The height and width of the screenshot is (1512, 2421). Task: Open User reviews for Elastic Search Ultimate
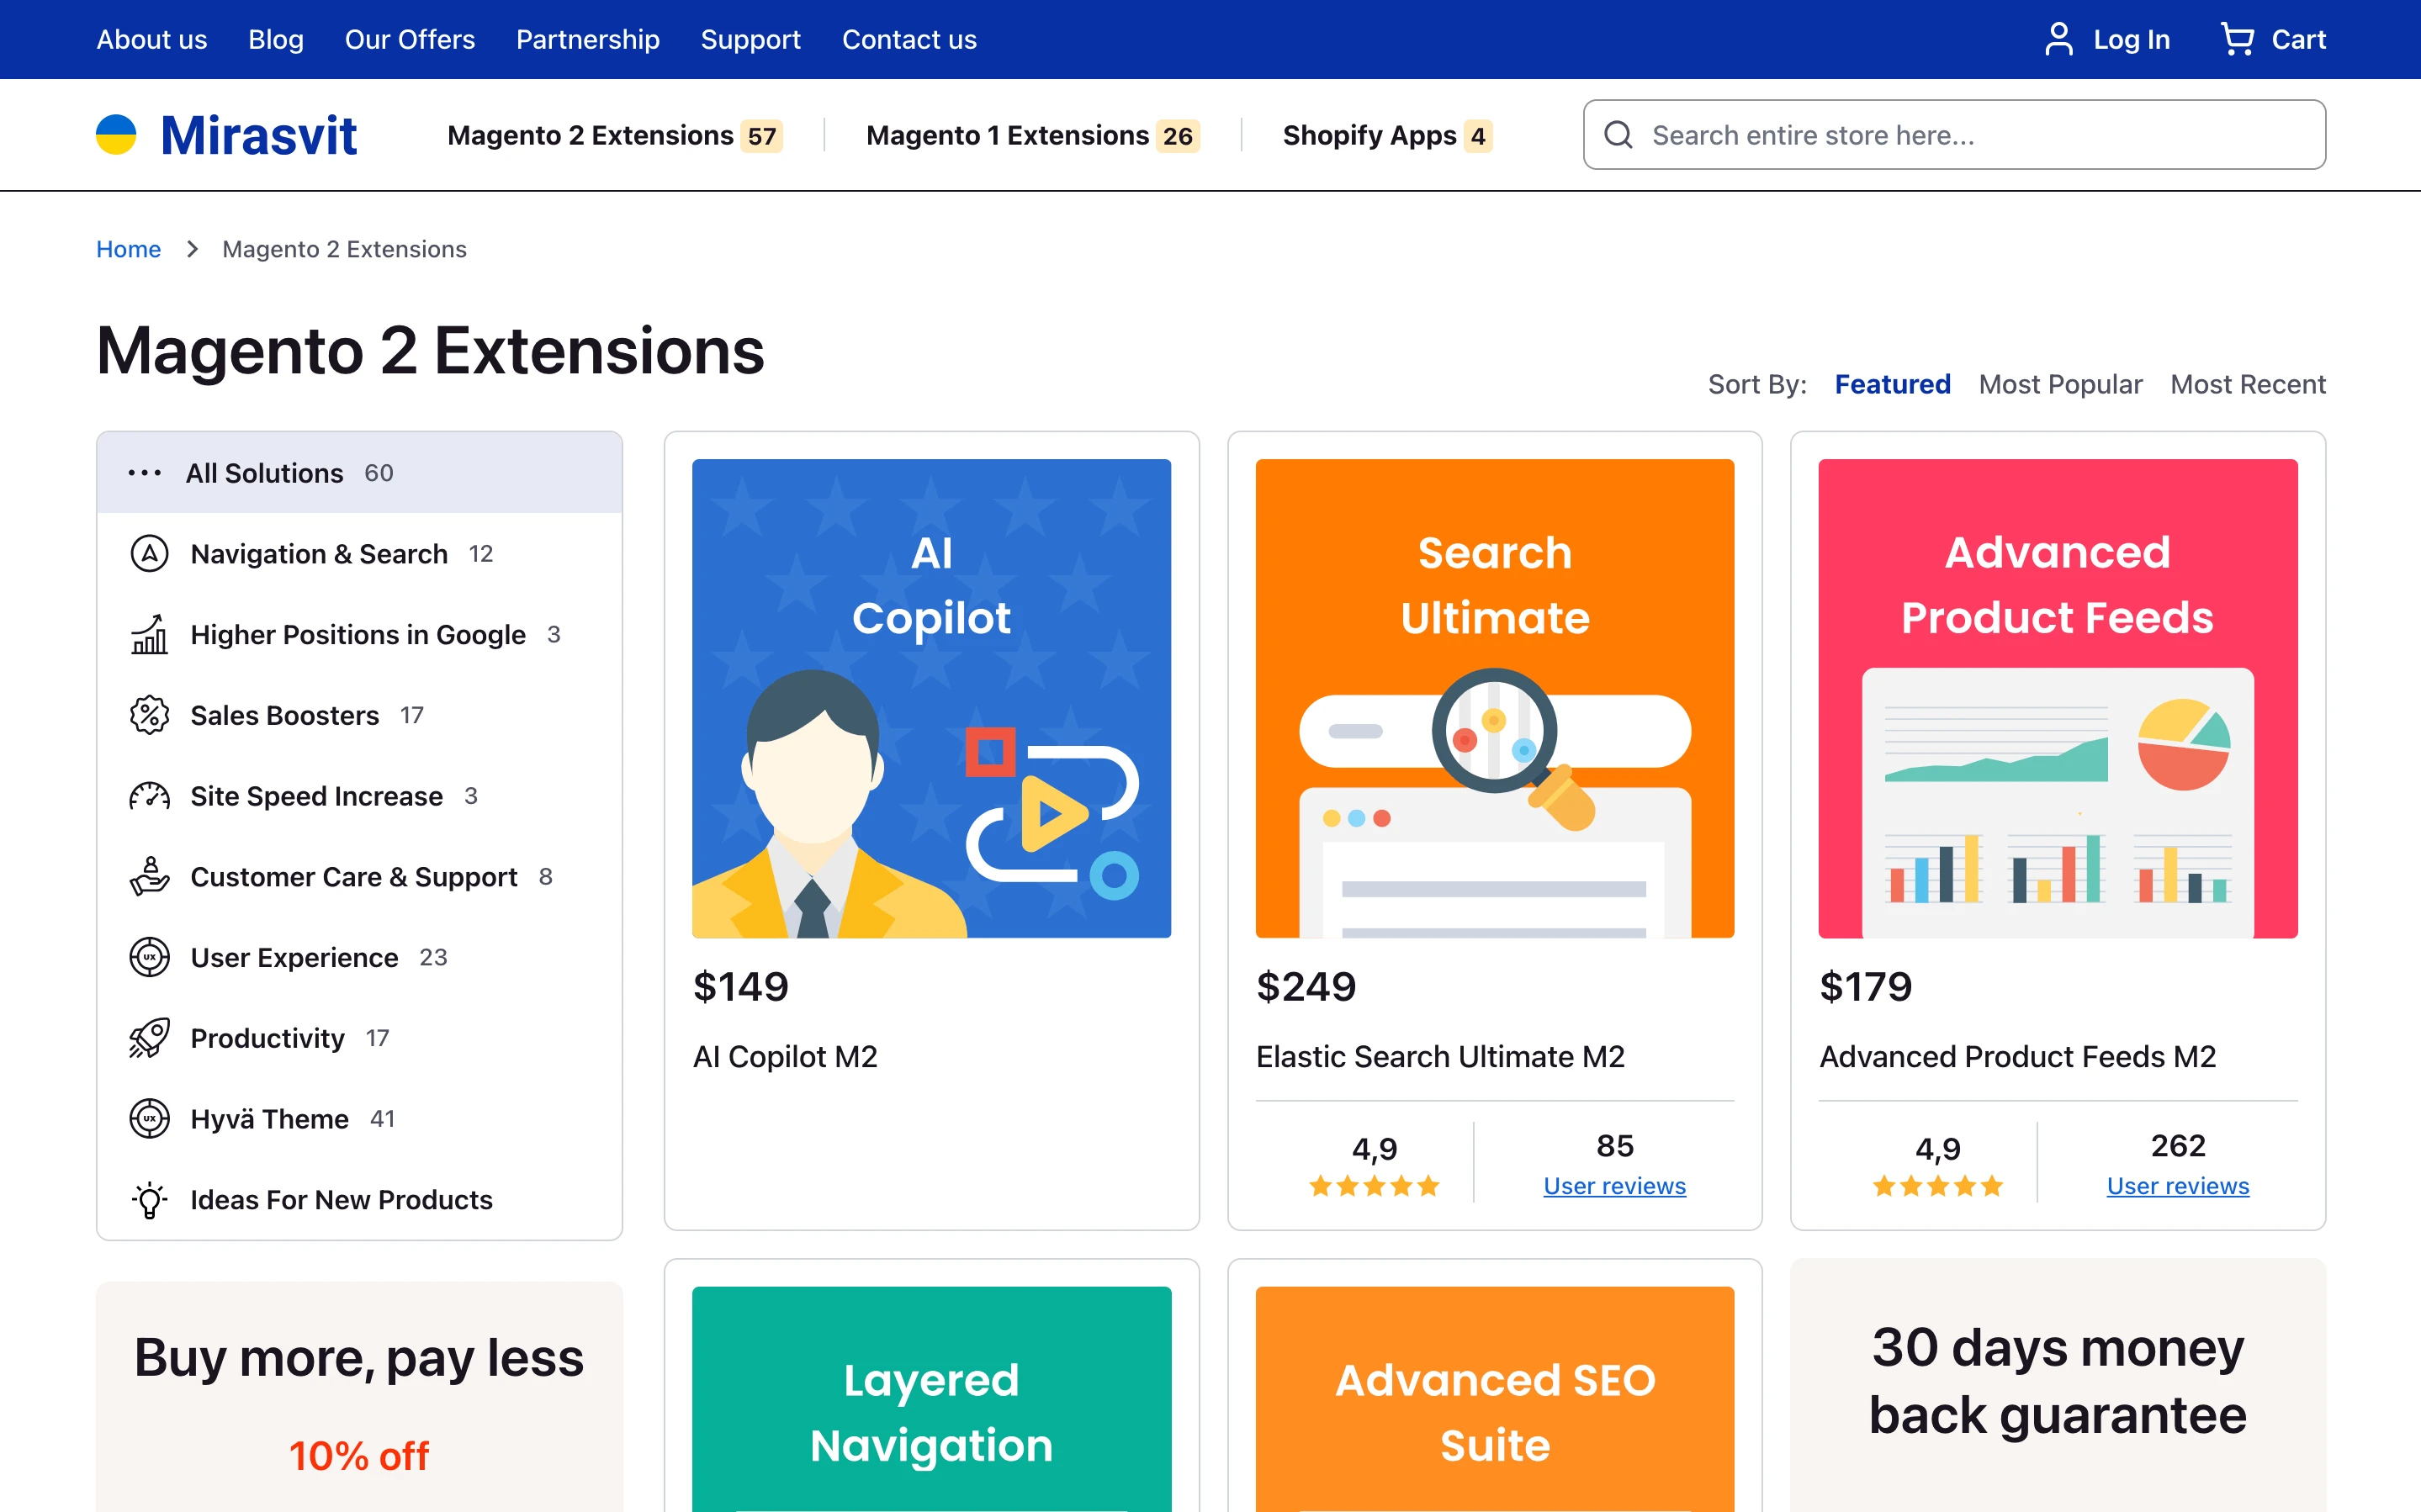pos(1613,1185)
